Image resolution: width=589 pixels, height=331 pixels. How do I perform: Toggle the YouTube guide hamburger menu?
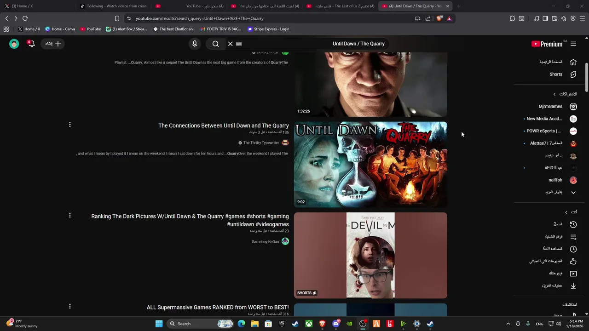573,44
